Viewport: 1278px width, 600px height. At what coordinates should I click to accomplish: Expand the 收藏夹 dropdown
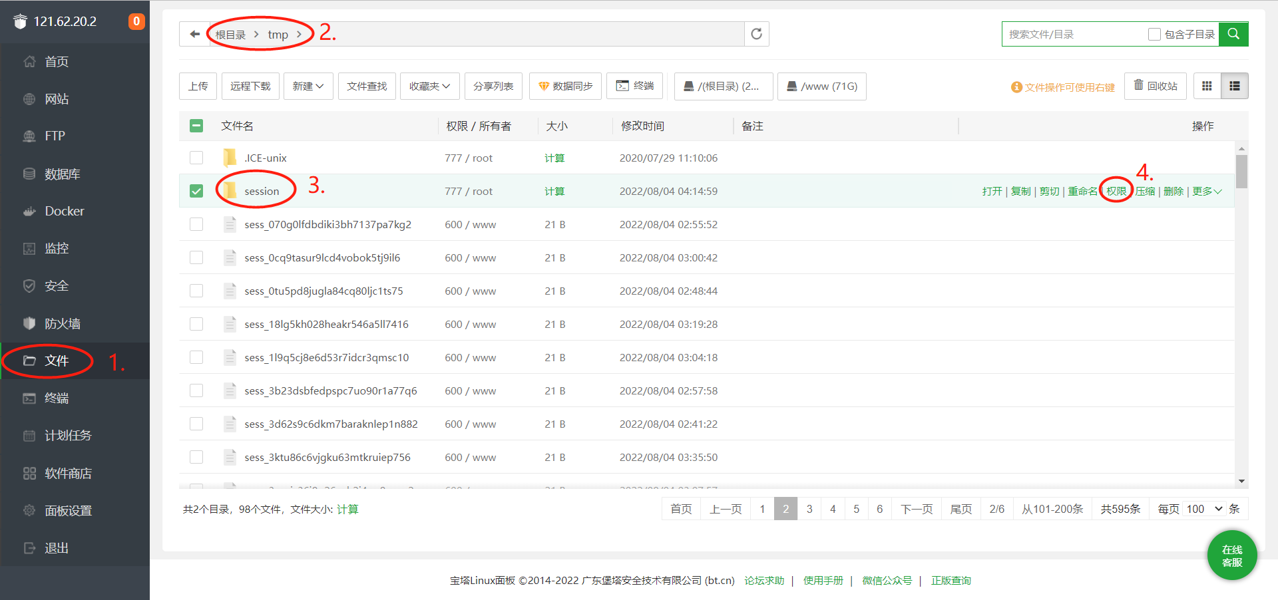(x=429, y=86)
